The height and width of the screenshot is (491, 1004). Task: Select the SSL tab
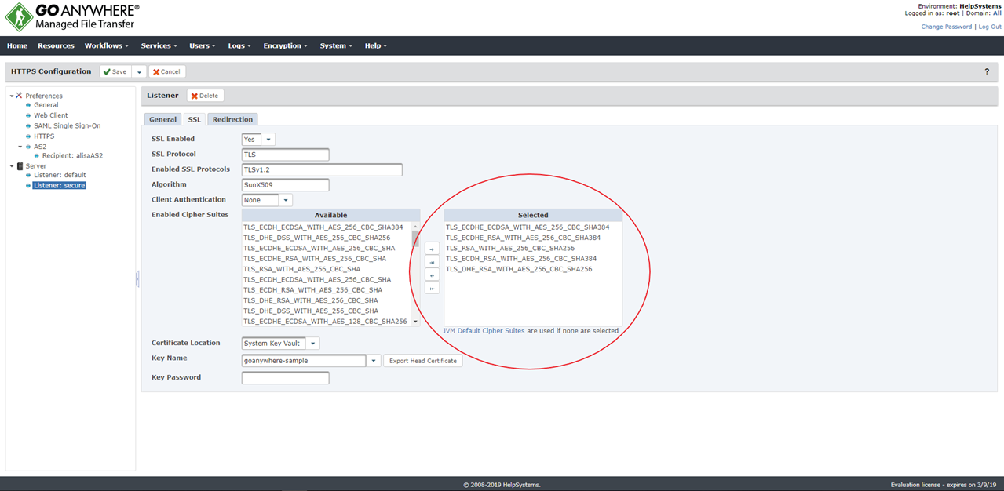194,119
